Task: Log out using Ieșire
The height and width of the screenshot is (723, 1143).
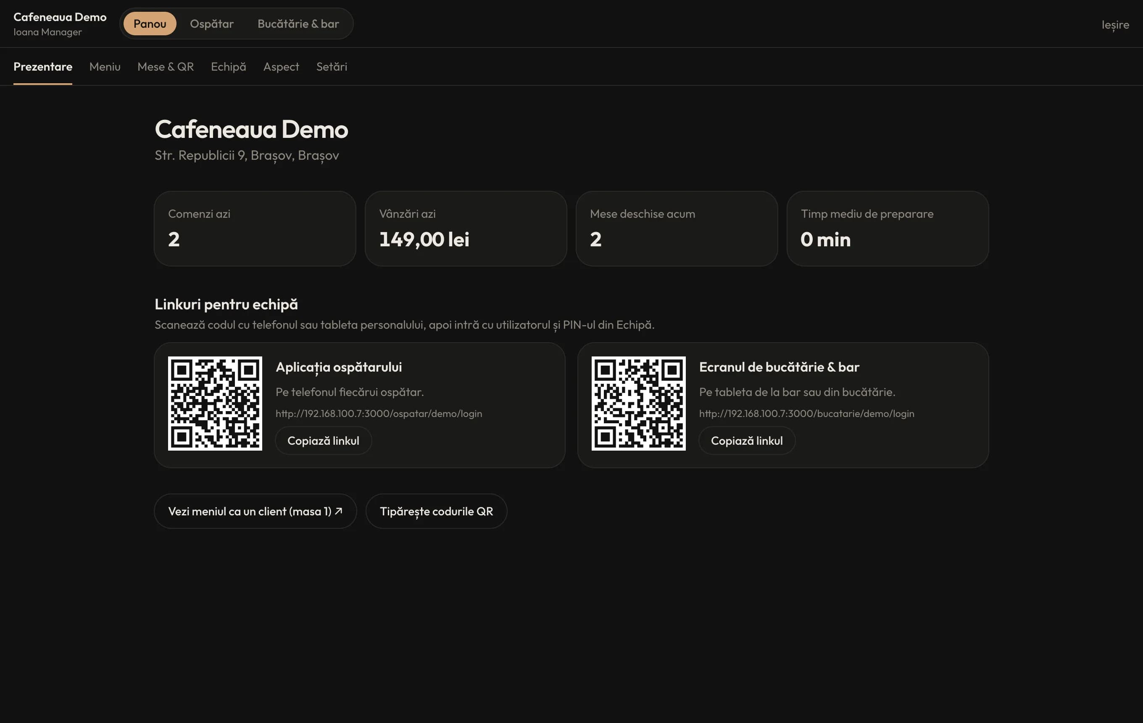Action: tap(1115, 25)
